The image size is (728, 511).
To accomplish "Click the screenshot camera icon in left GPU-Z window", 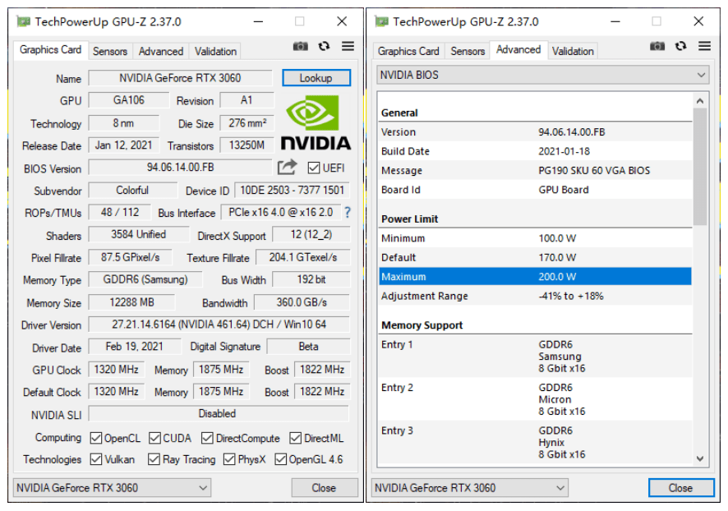I will [301, 46].
